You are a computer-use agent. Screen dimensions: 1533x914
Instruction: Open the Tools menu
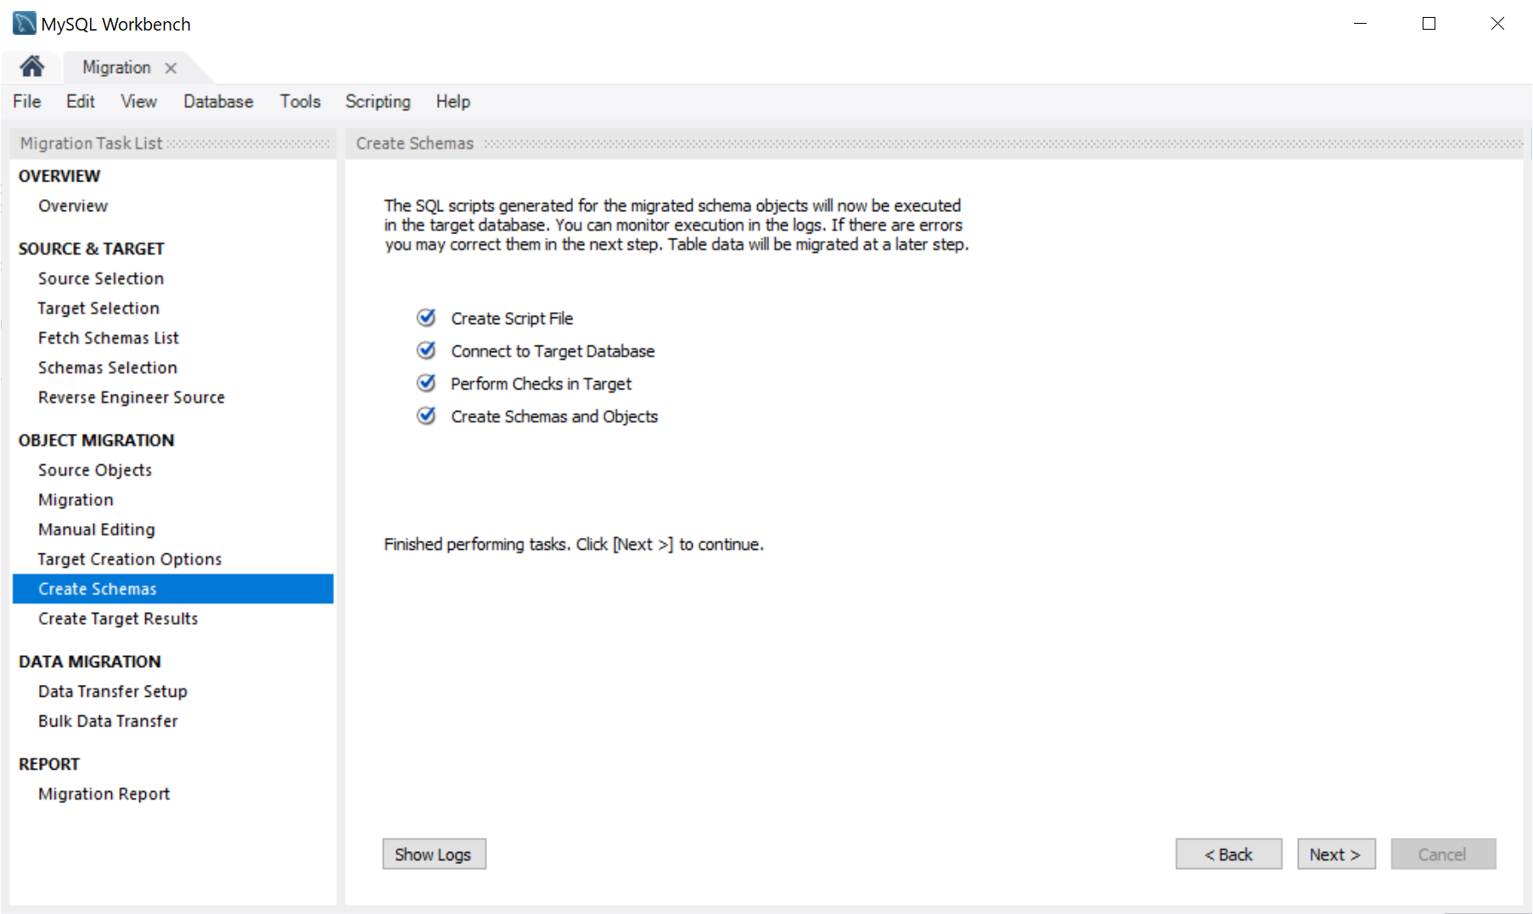coord(300,102)
